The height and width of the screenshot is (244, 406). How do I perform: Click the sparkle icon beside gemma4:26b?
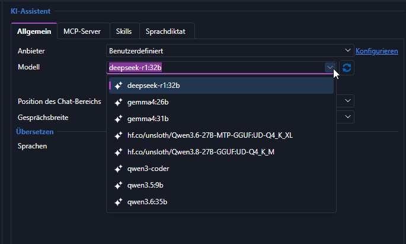(x=119, y=102)
